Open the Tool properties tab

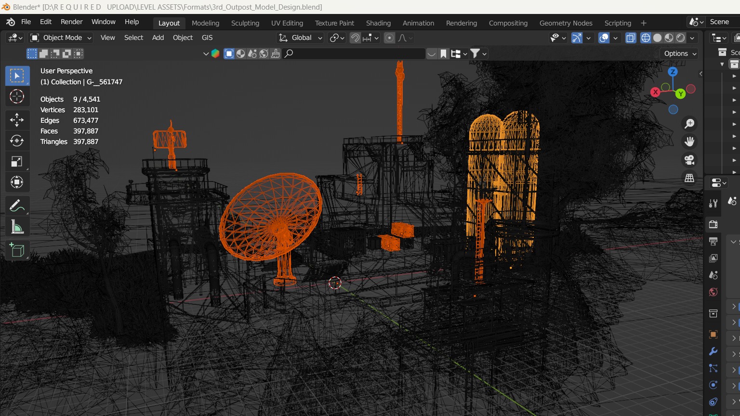(x=714, y=203)
